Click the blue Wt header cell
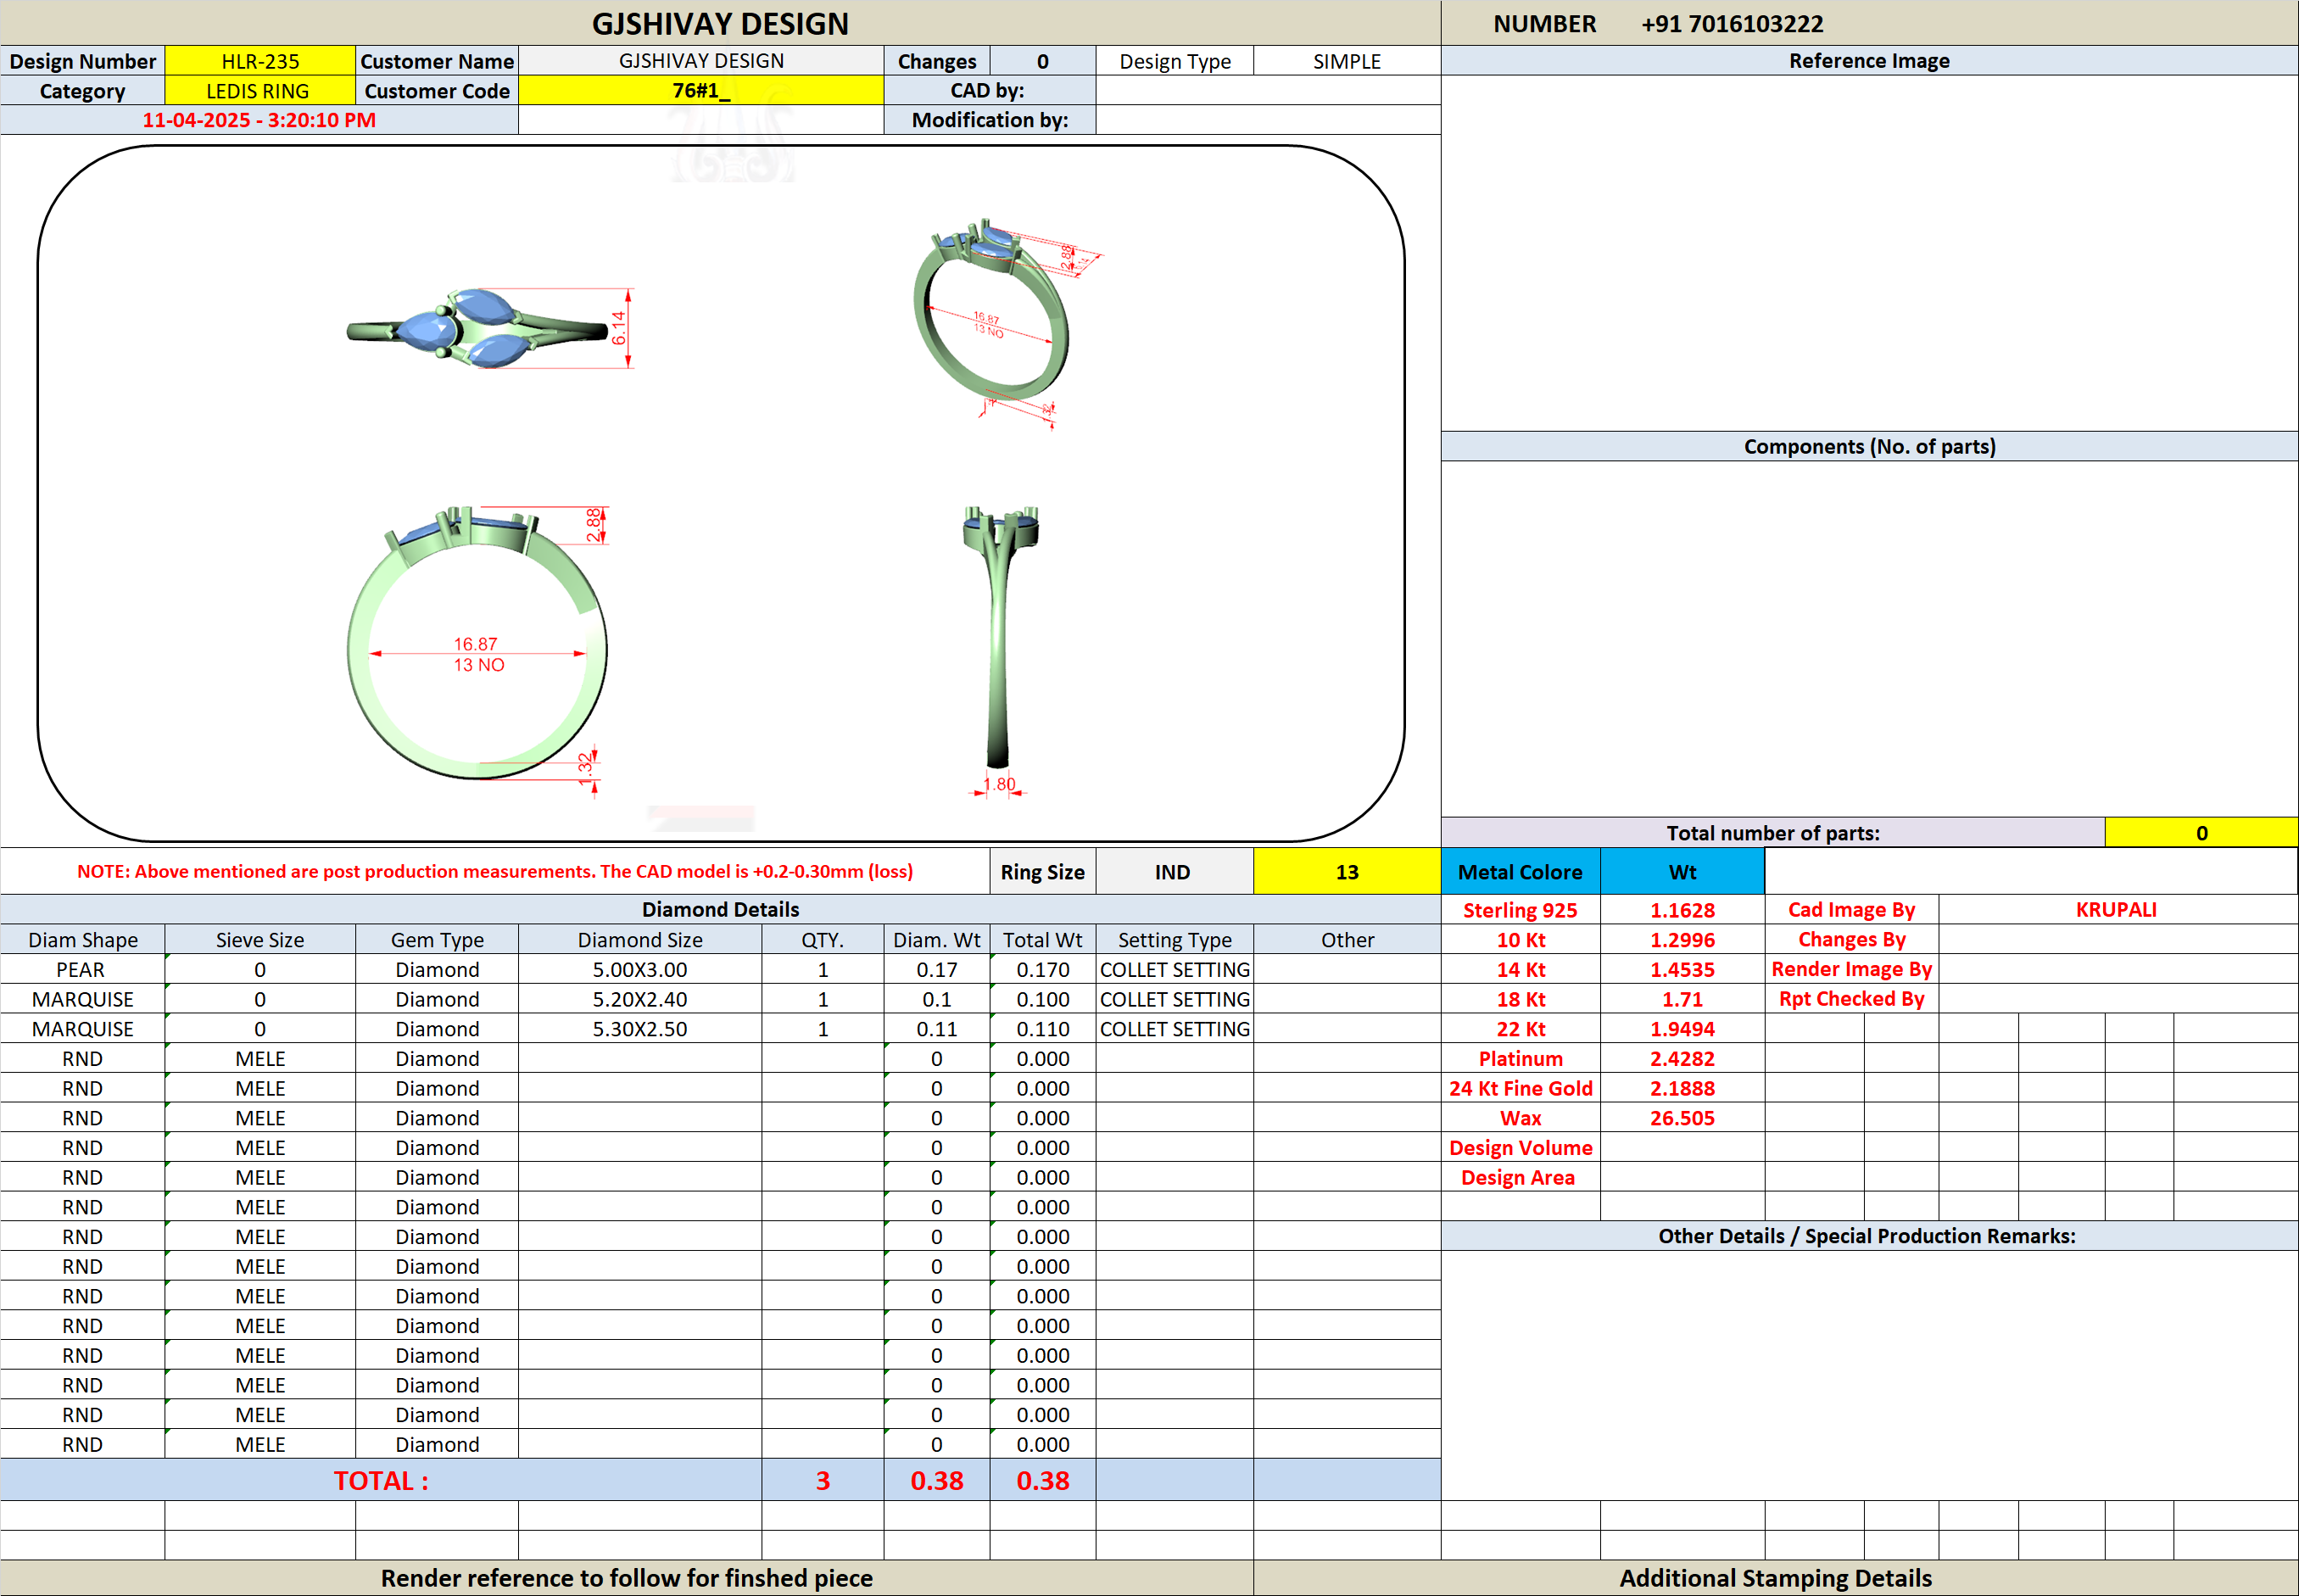2299x1596 pixels. 1682,872
